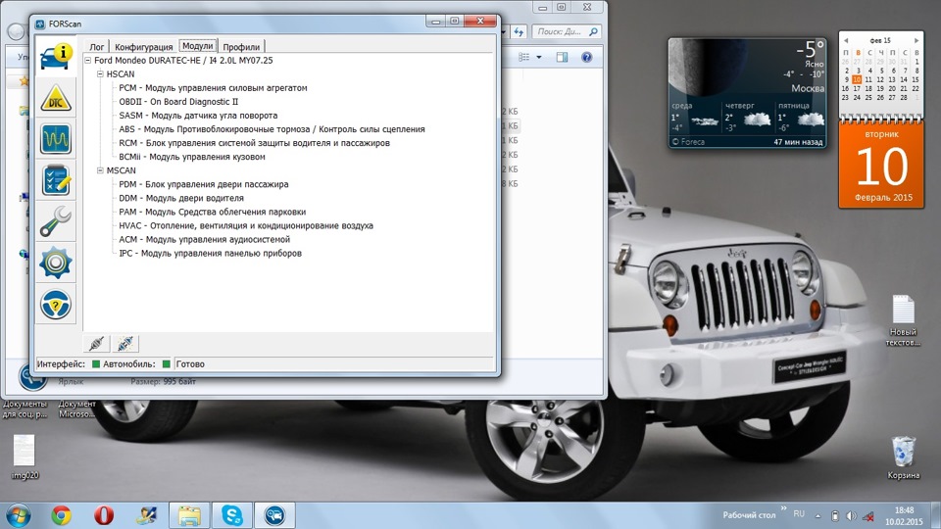This screenshot has height=529, width=941.
Task: Click Москва in the weather gadget
Action: tap(807, 88)
